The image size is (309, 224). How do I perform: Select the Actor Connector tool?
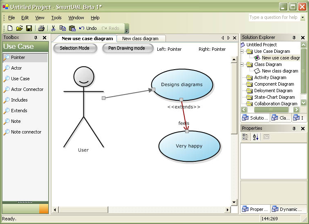(x=25, y=89)
